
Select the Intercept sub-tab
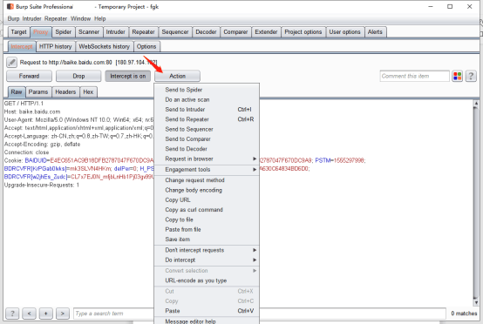[22, 46]
